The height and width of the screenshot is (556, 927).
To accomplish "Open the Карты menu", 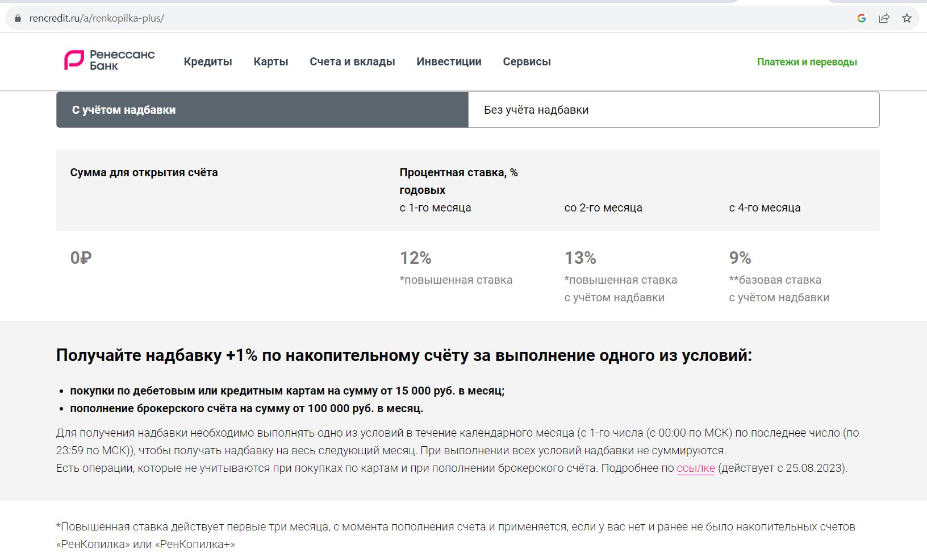I will point(271,61).
